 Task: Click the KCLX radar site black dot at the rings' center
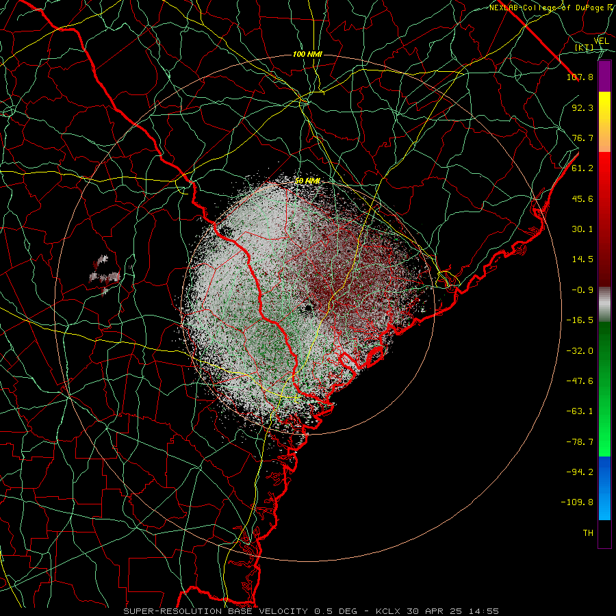307,308
